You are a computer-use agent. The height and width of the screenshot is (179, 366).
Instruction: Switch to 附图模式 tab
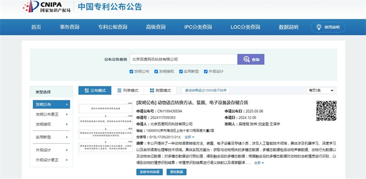click(160, 90)
